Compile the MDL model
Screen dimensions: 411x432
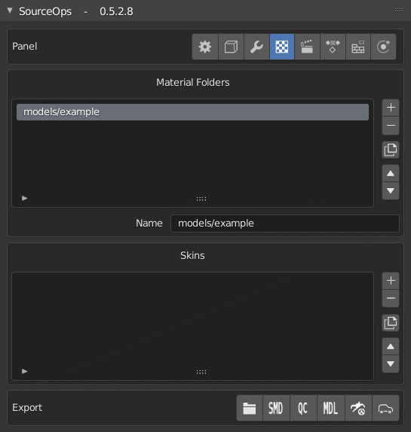[x=331, y=408]
